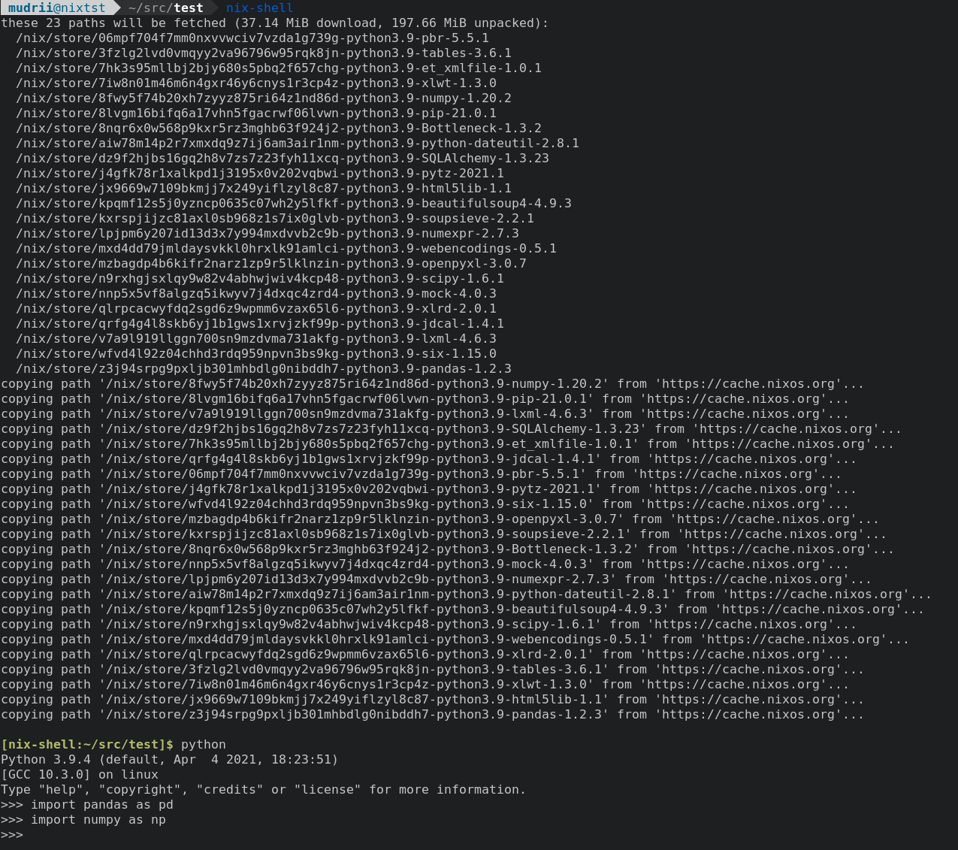Image resolution: width=958 pixels, height=850 pixels.
Task: Select the python3.9-et_xmlfile-1.0.1 path in list
Action: [279, 68]
